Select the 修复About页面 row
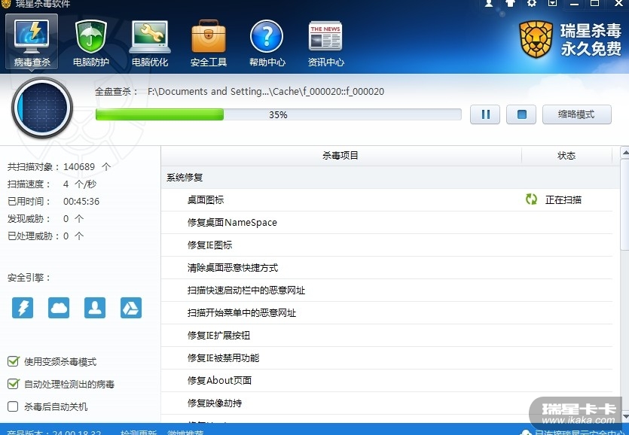This screenshot has height=435, width=629. click(x=386, y=381)
